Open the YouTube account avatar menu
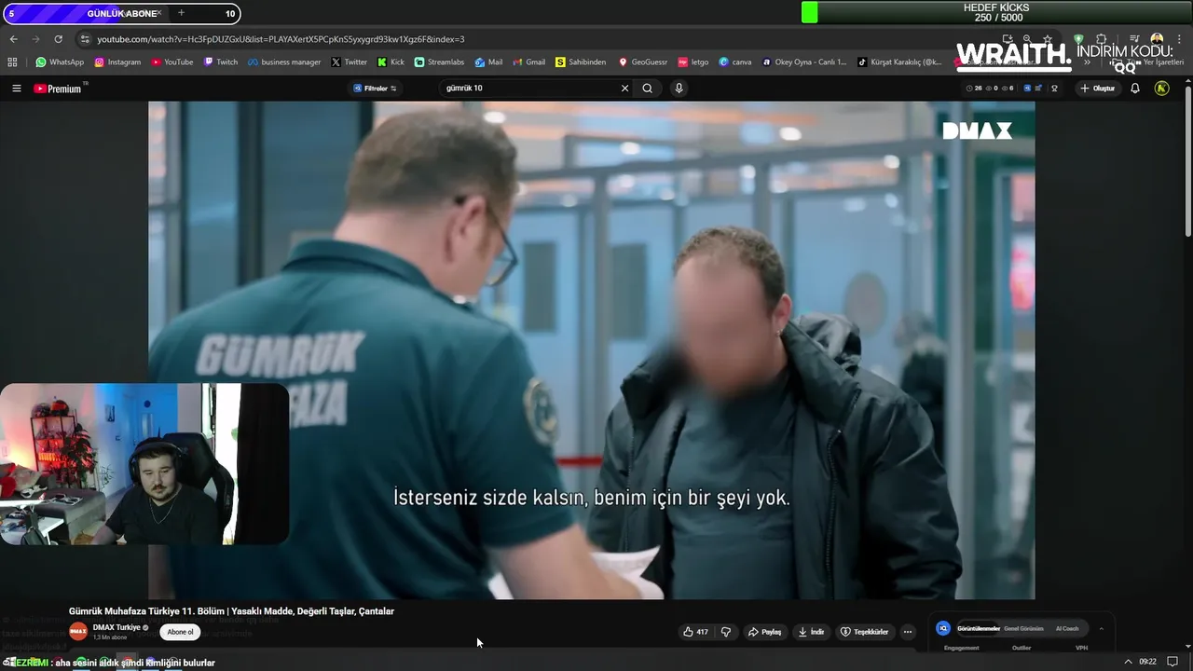Viewport: 1193px width, 671px height. pos(1161,89)
